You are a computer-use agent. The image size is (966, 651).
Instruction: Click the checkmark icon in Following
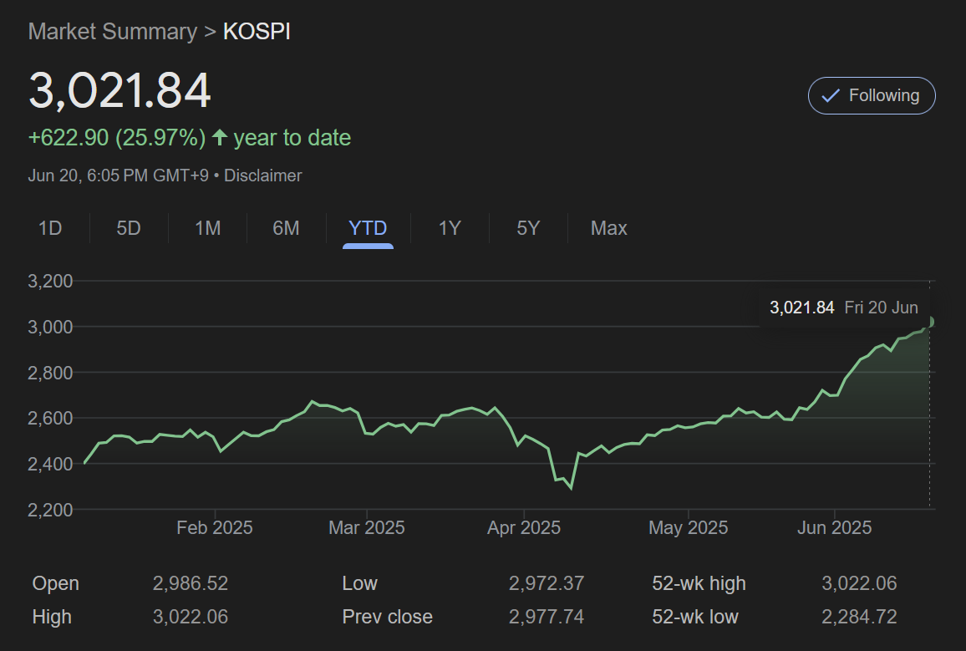point(830,96)
